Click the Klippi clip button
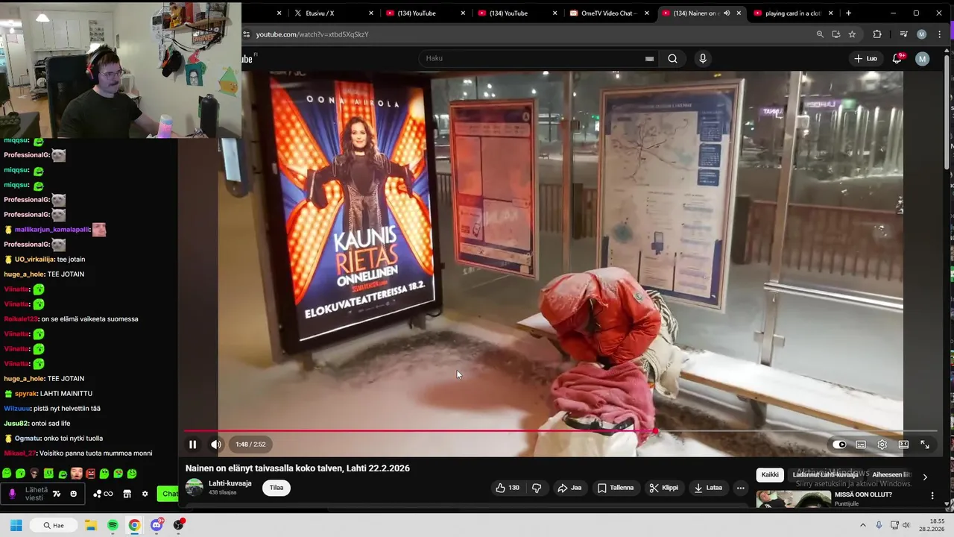 coord(663,488)
